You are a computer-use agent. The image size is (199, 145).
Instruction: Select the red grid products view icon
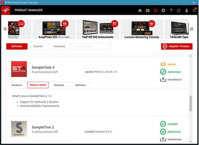coord(156,10)
